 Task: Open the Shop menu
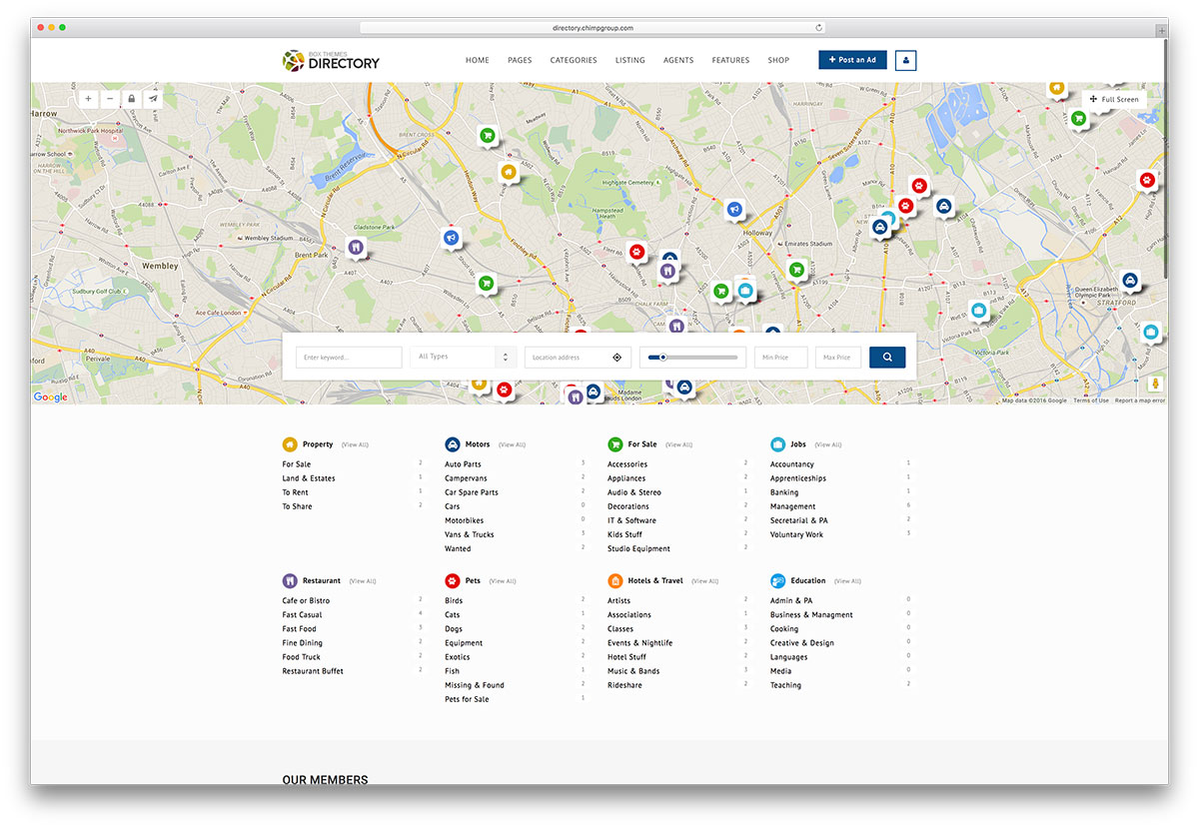coord(778,60)
